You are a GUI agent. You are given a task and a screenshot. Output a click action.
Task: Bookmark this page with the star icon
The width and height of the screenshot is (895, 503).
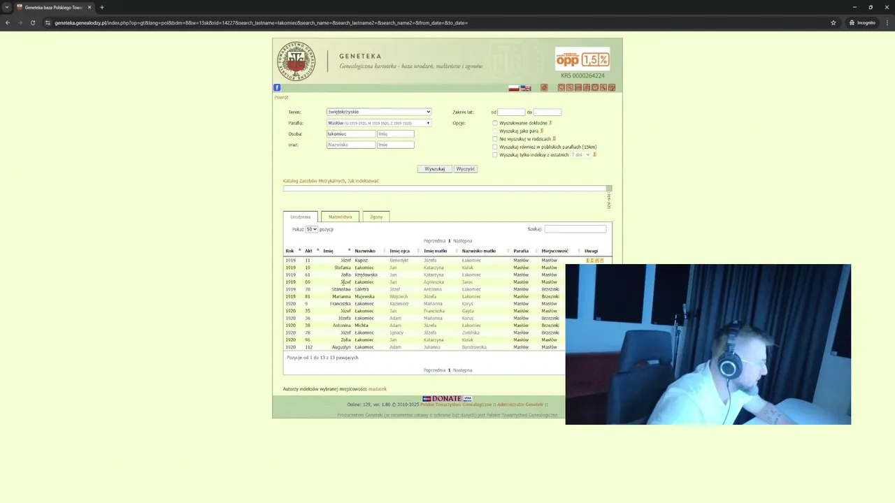[833, 22]
